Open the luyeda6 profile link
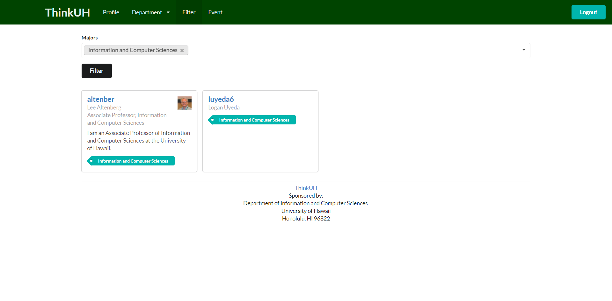This screenshot has width=612, height=301. coord(221,99)
